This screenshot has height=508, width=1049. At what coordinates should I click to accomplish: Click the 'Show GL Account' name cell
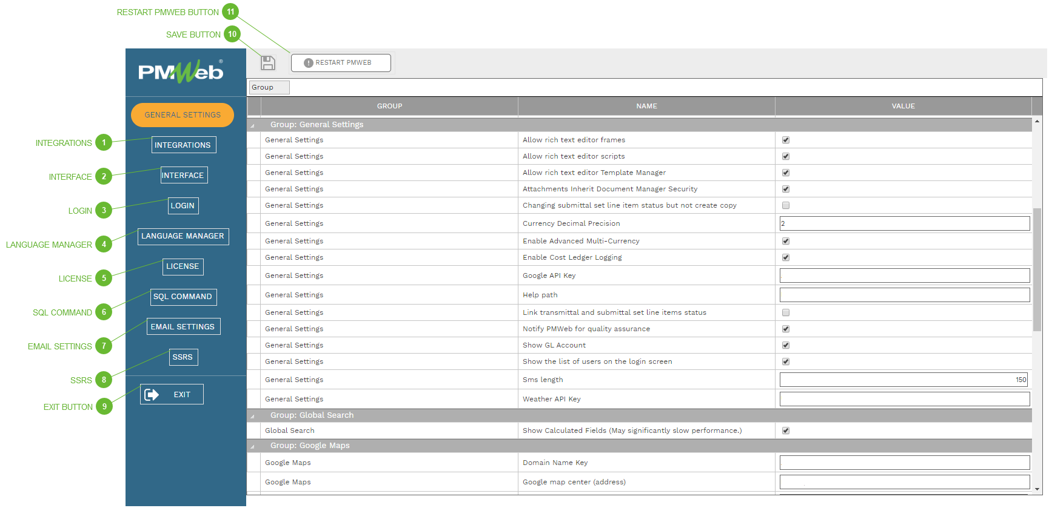pos(646,345)
